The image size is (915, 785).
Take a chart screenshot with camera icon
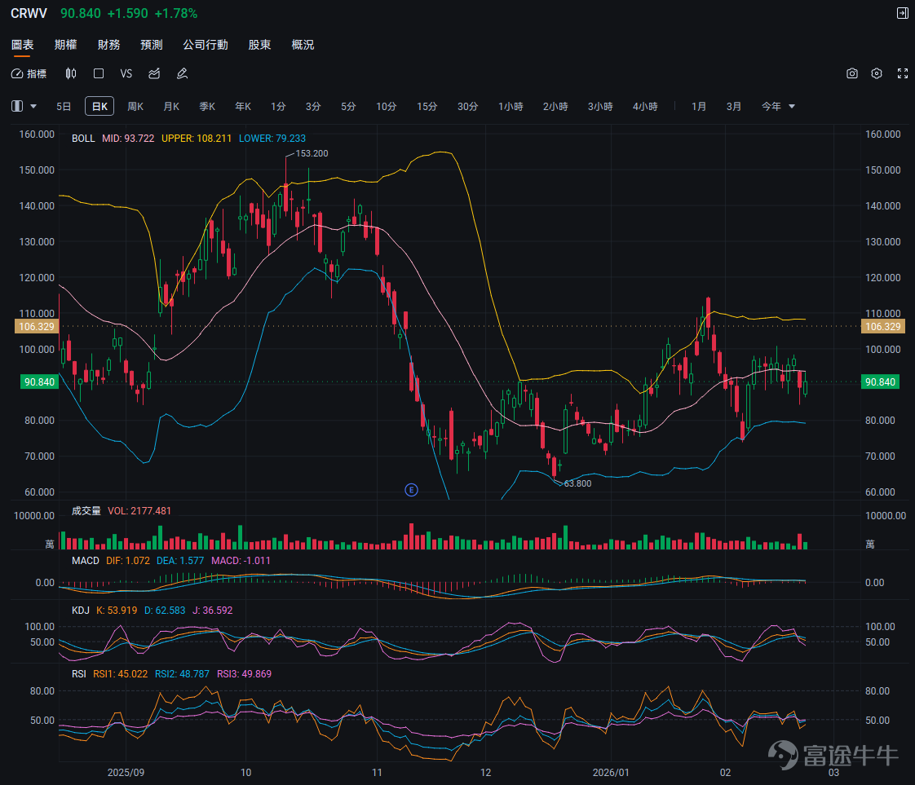pyautogui.click(x=852, y=73)
